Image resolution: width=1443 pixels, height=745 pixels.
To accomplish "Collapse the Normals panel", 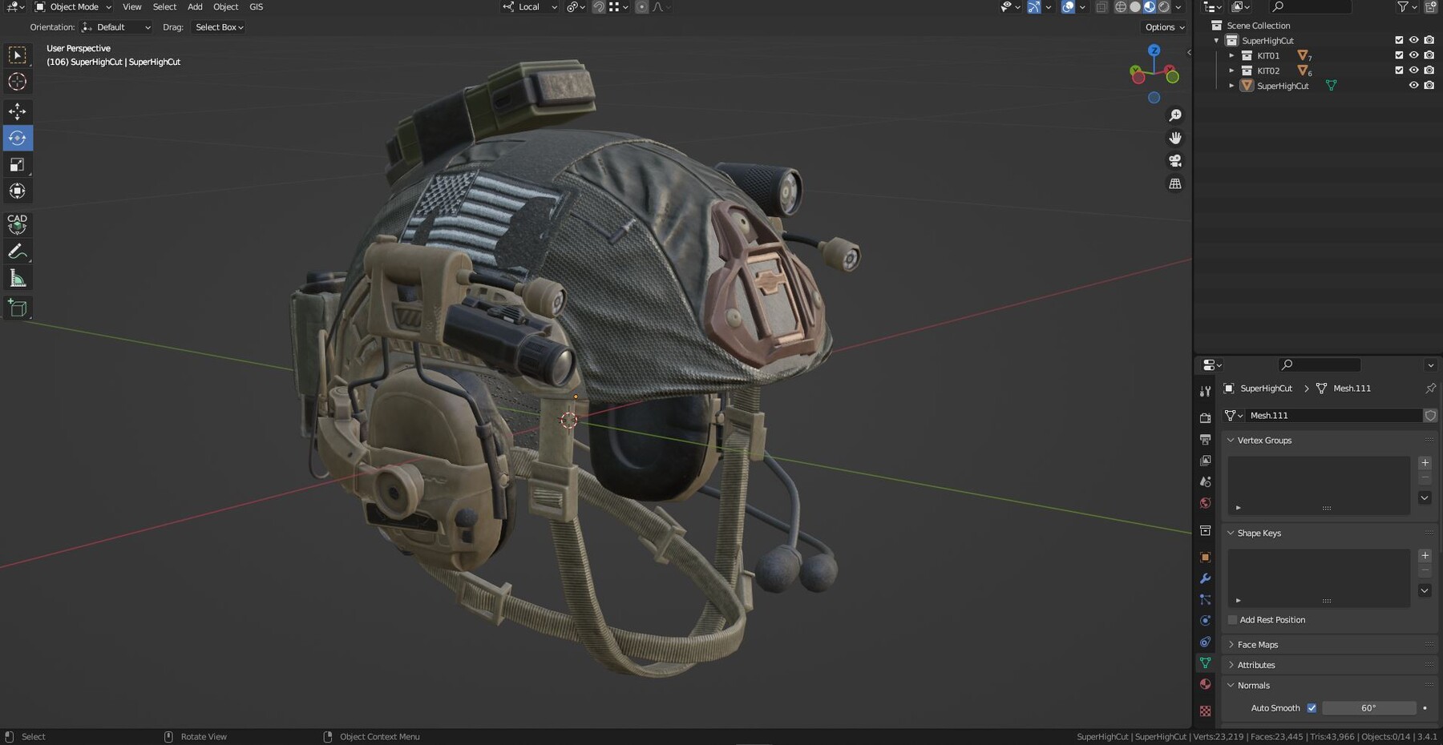I will (1231, 686).
